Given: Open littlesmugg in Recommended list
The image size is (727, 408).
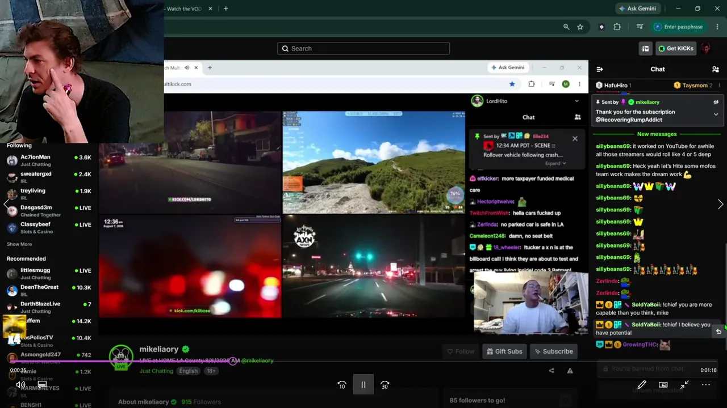Looking at the screenshot, I should pos(49,274).
